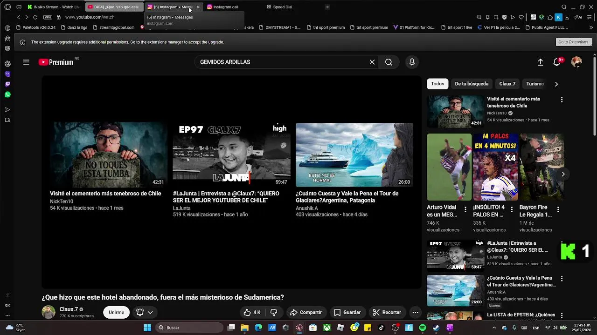Open the '#1 Platform for Kic...' bookmark
This screenshot has height=335, width=597.
click(414, 27)
